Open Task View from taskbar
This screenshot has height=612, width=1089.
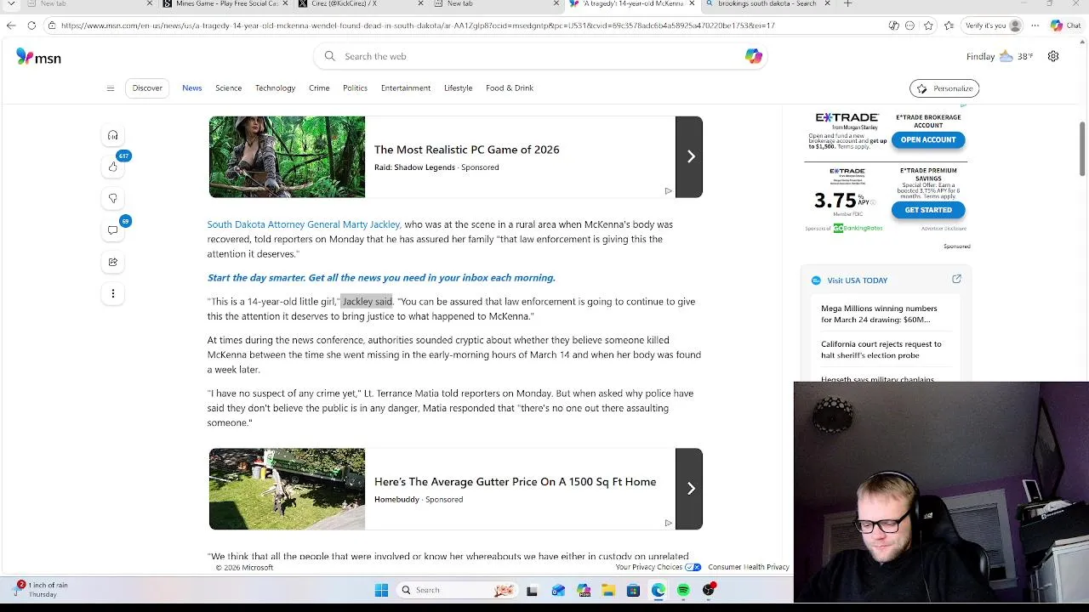tap(532, 590)
